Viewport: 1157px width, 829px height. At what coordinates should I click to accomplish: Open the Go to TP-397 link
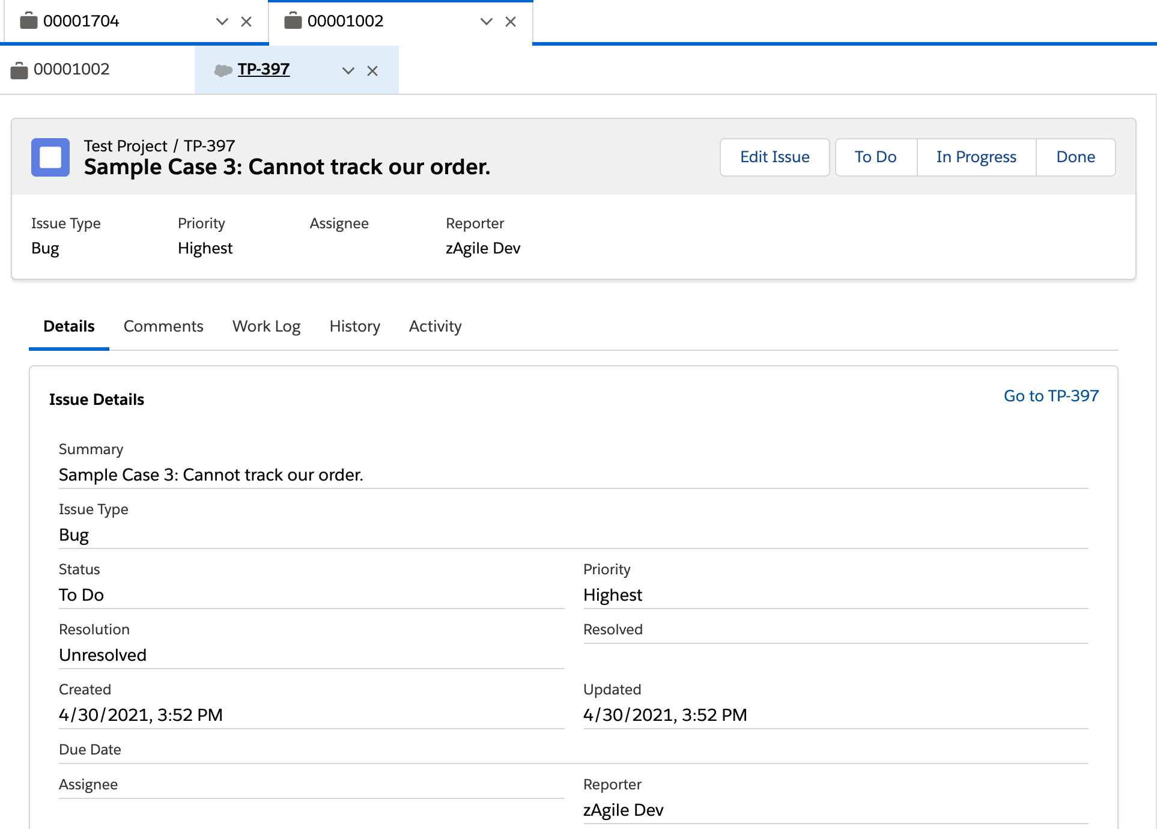(1051, 396)
